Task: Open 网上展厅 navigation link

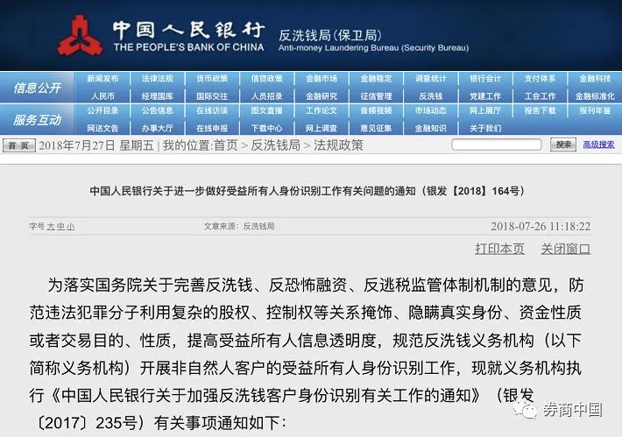Action: click(x=485, y=110)
